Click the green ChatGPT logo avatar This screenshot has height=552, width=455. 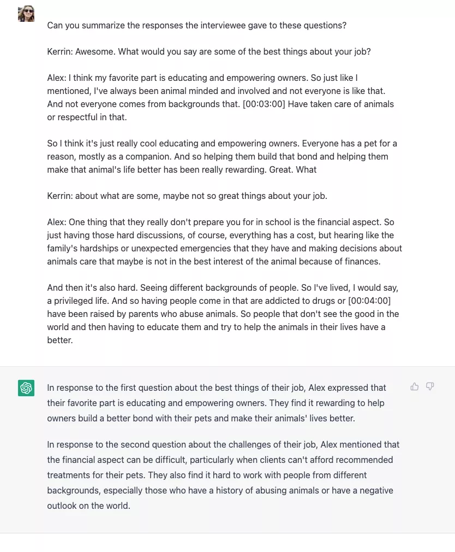(x=26, y=387)
